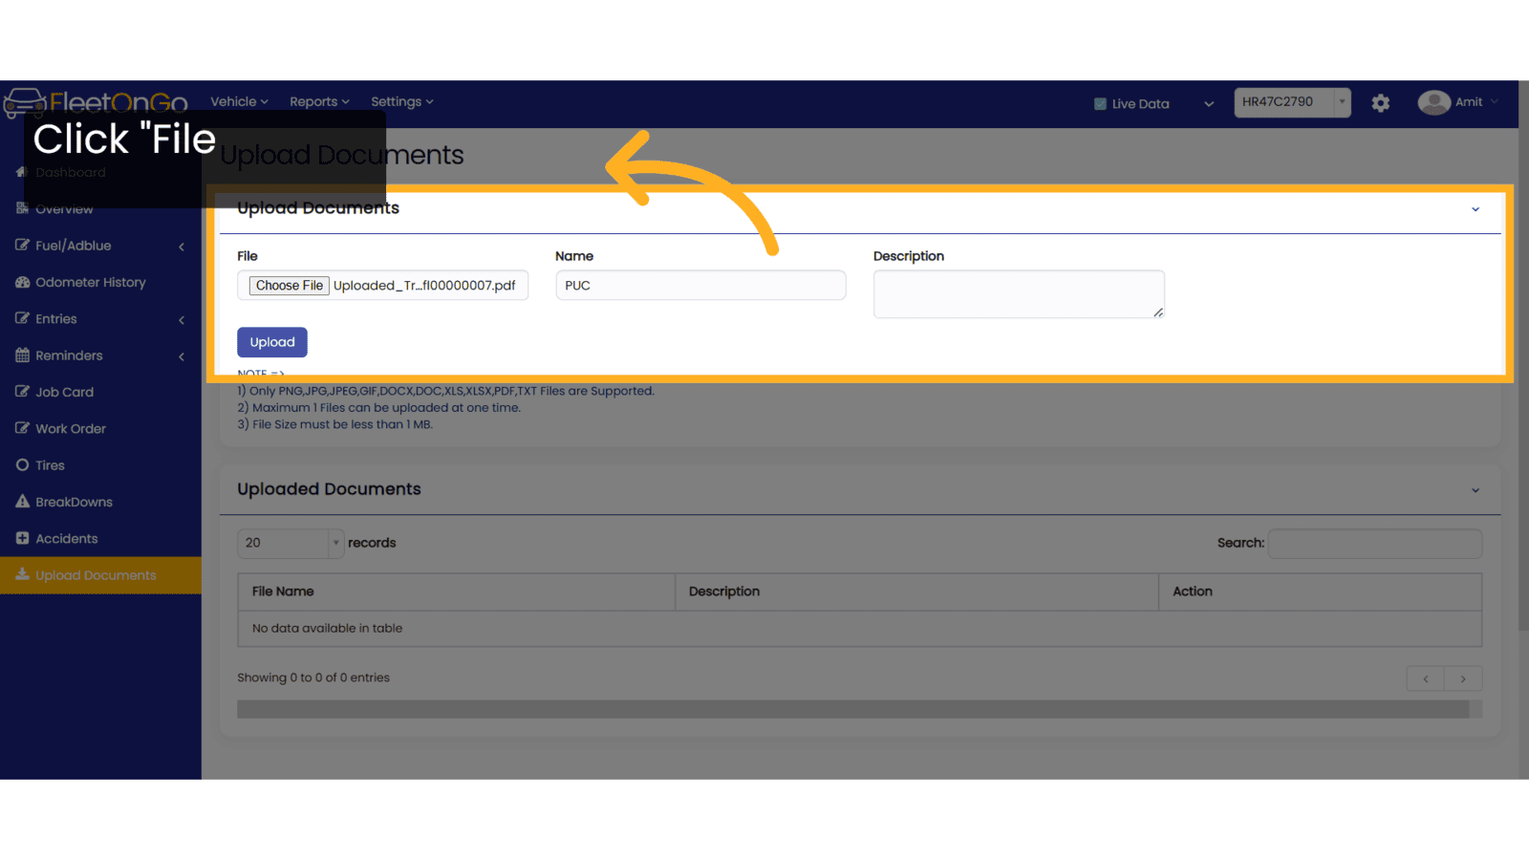This screenshot has height=860, width=1529.
Task: Click the Upload Documents download icon
Action: (22, 574)
